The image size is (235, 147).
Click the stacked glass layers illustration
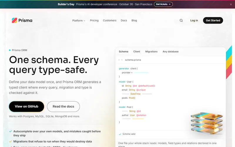(x=207, y=123)
